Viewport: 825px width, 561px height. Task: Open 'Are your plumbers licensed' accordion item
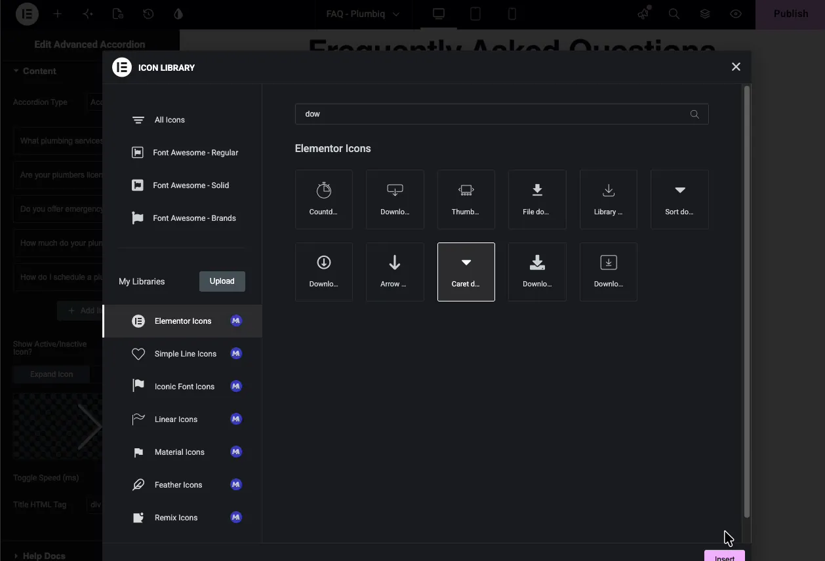coord(58,175)
